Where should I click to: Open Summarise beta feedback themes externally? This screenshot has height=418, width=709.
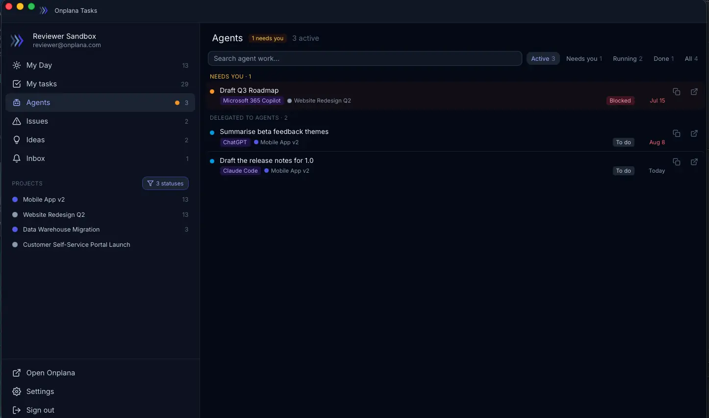click(694, 133)
